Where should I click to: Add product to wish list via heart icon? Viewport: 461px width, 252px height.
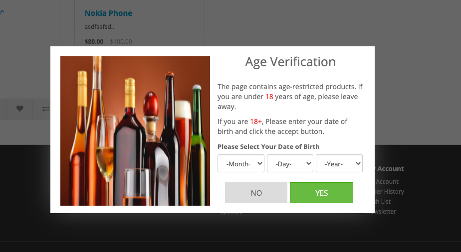[19, 109]
